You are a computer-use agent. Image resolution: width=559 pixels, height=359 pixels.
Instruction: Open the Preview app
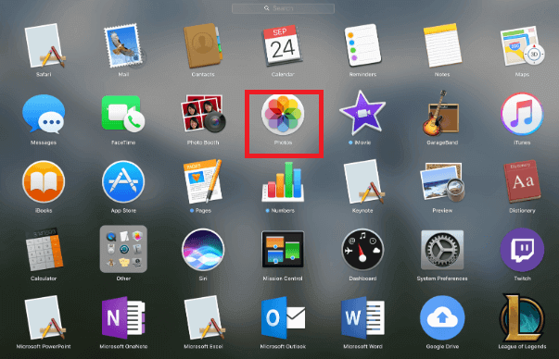442,181
